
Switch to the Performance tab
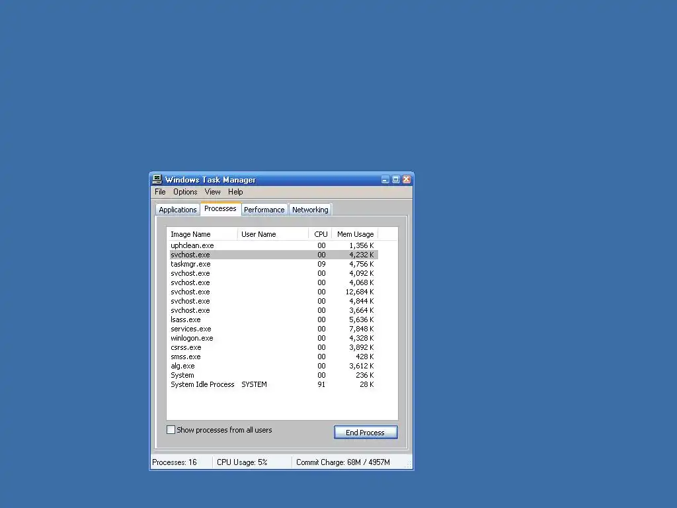point(264,210)
